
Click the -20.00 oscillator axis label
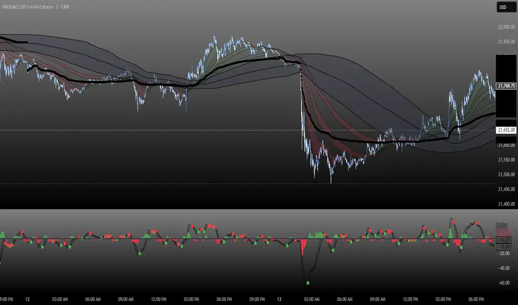pos(504,253)
